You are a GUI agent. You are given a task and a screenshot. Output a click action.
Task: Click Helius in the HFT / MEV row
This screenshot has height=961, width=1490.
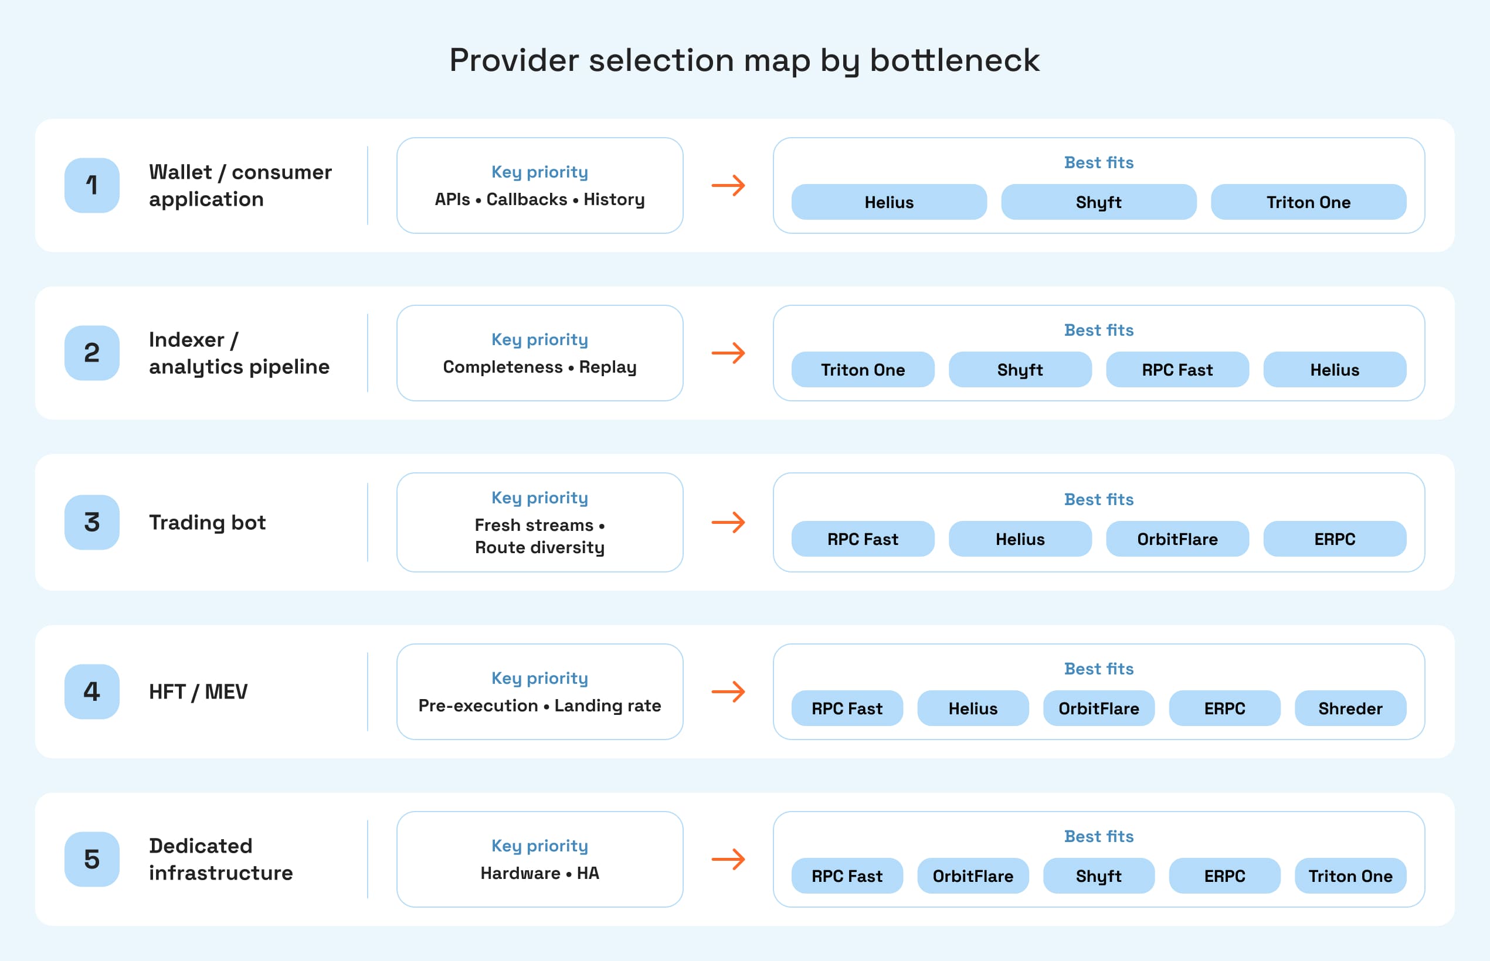973,708
